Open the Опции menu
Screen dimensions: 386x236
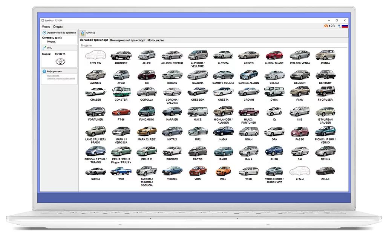(x=58, y=26)
